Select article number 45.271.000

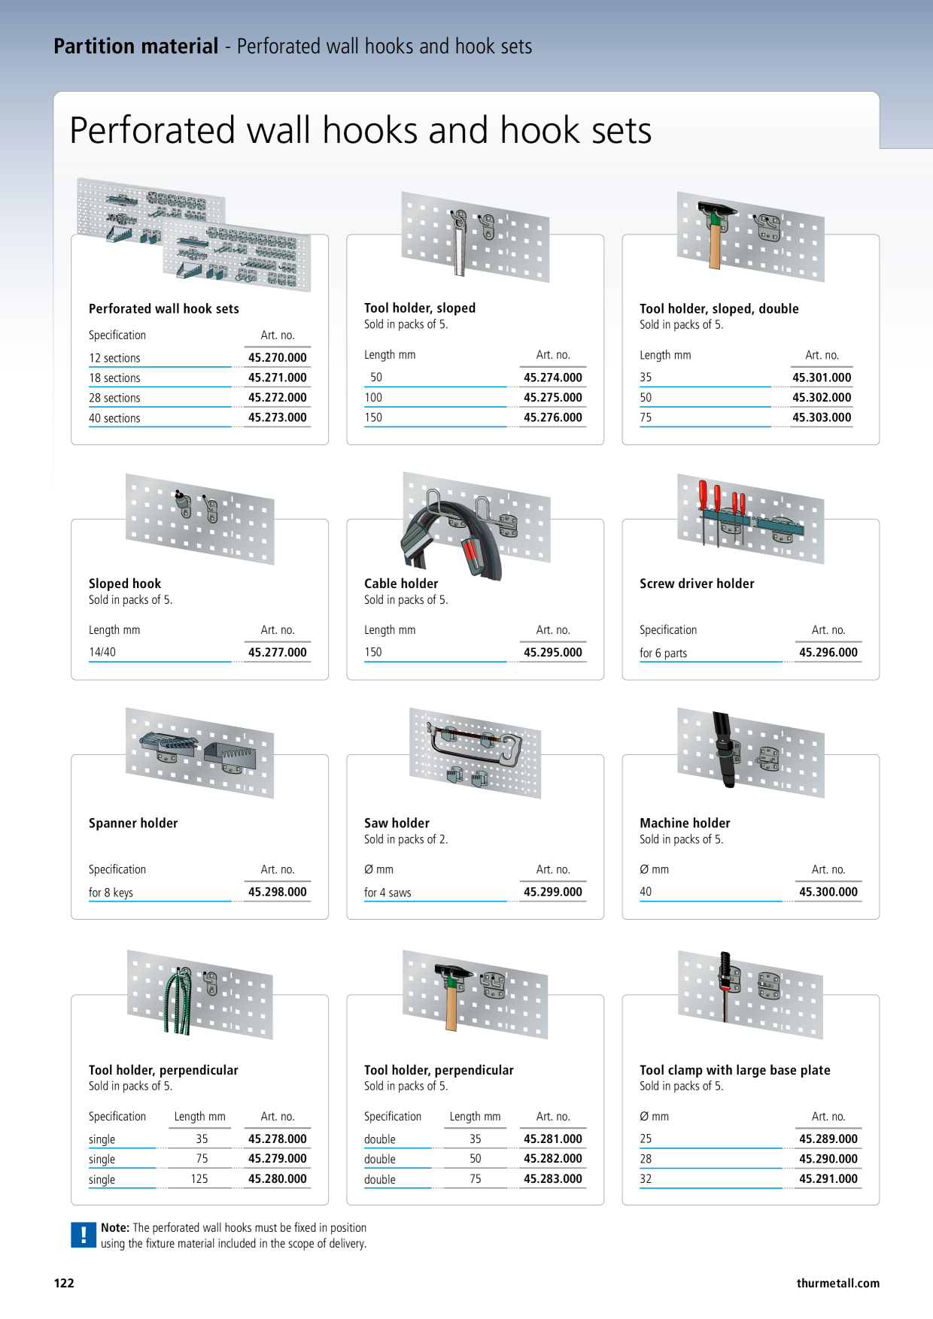(278, 378)
